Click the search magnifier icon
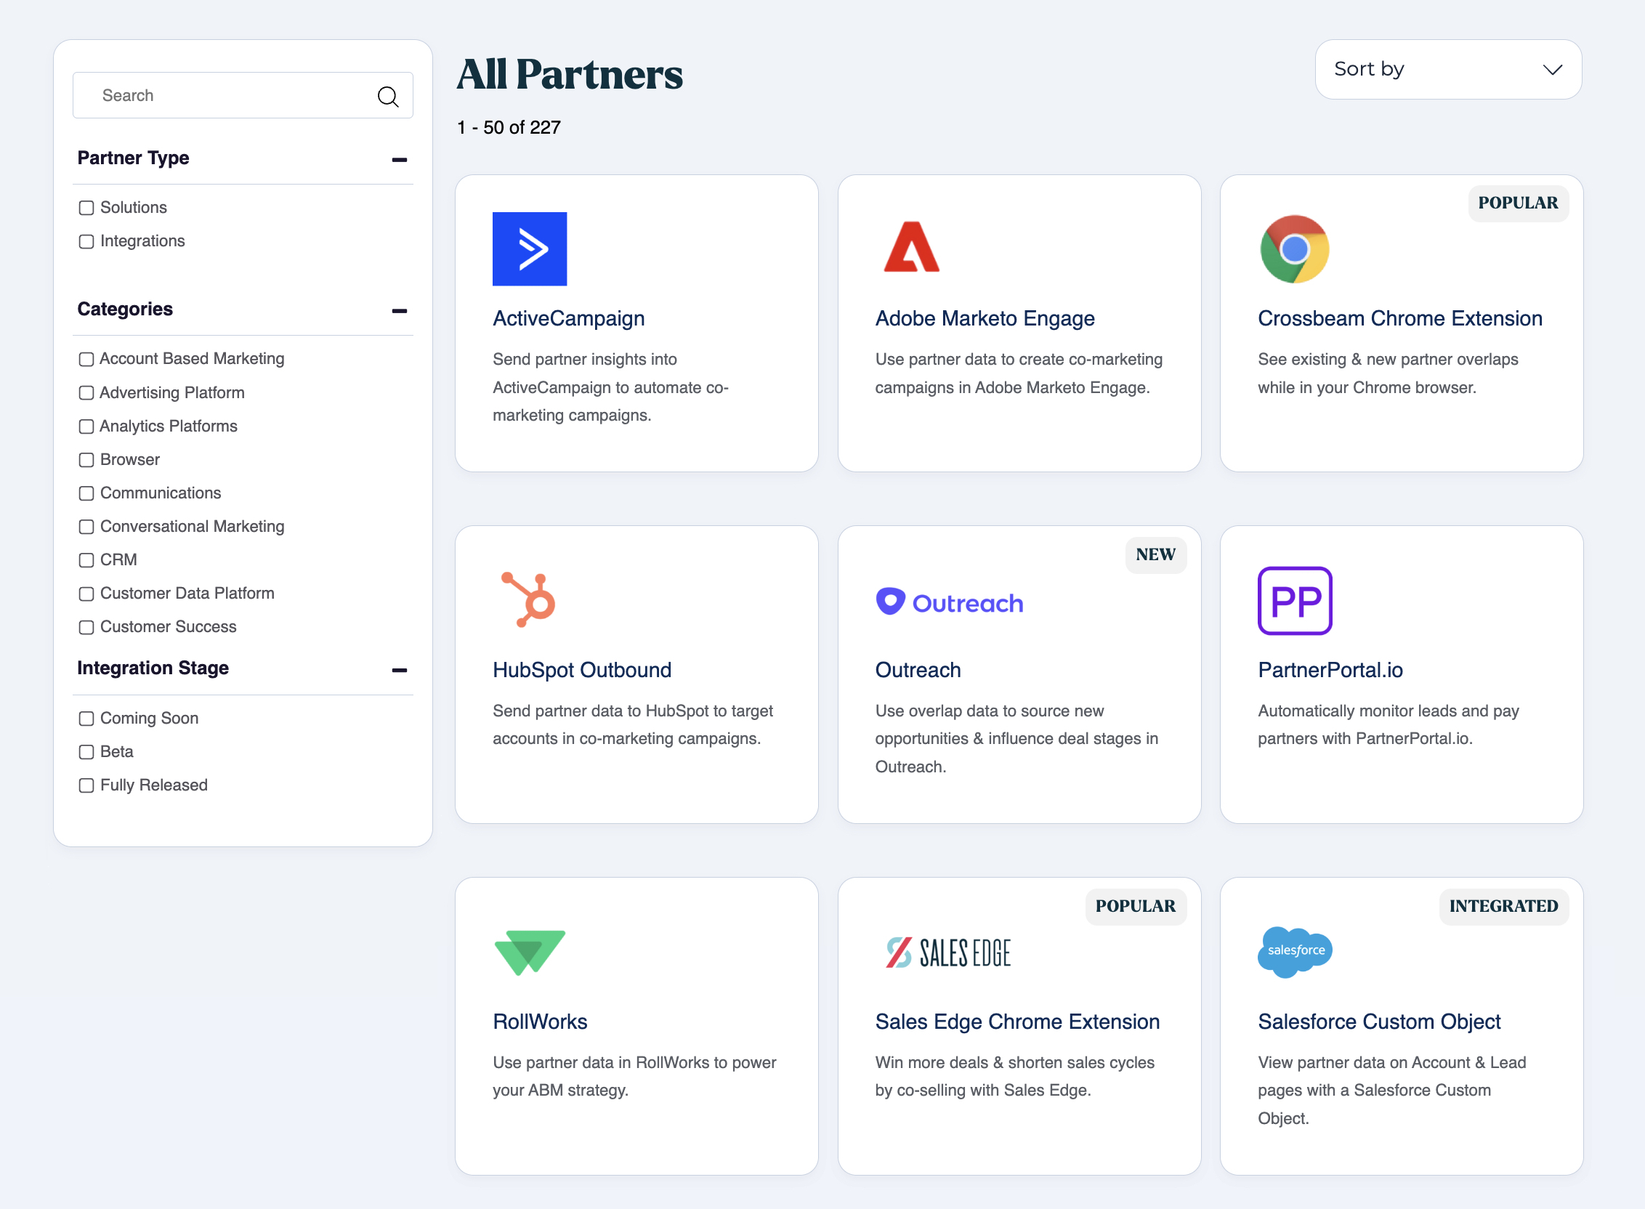 point(388,95)
